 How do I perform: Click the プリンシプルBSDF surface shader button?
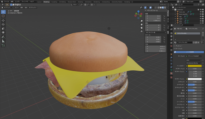194,56
